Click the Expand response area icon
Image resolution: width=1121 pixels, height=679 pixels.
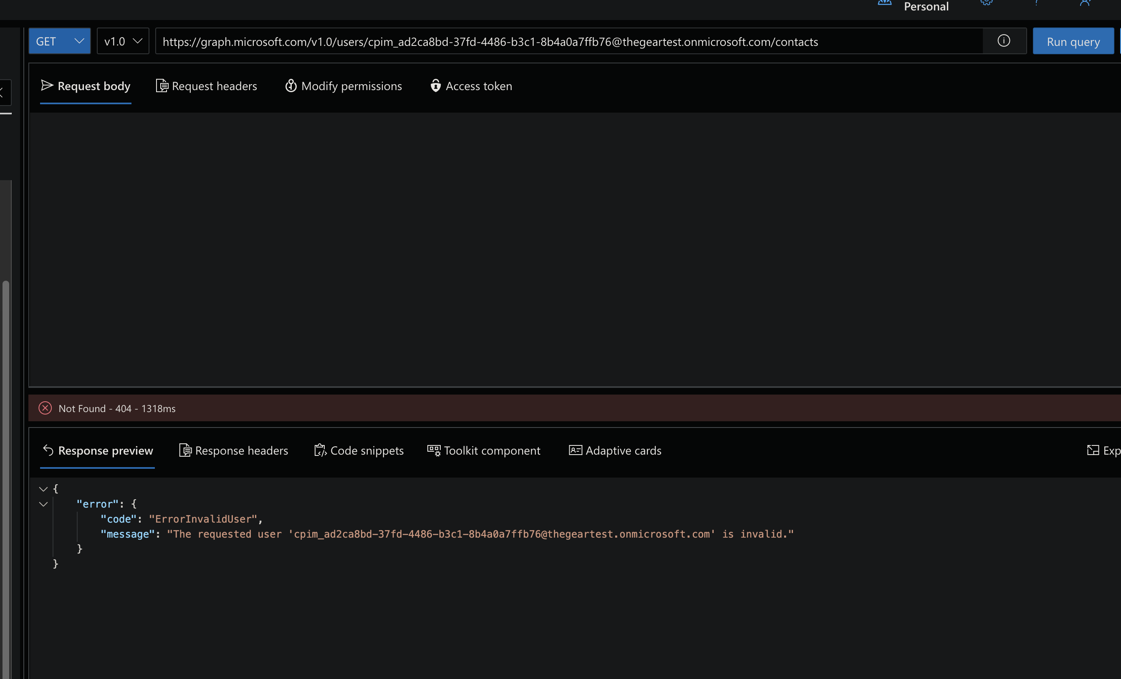point(1094,450)
